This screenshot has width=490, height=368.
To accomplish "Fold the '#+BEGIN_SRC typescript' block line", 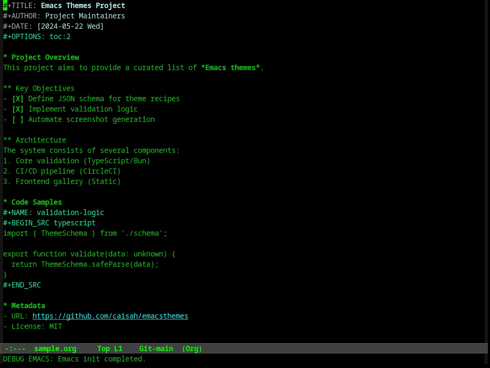I will tap(49, 223).
